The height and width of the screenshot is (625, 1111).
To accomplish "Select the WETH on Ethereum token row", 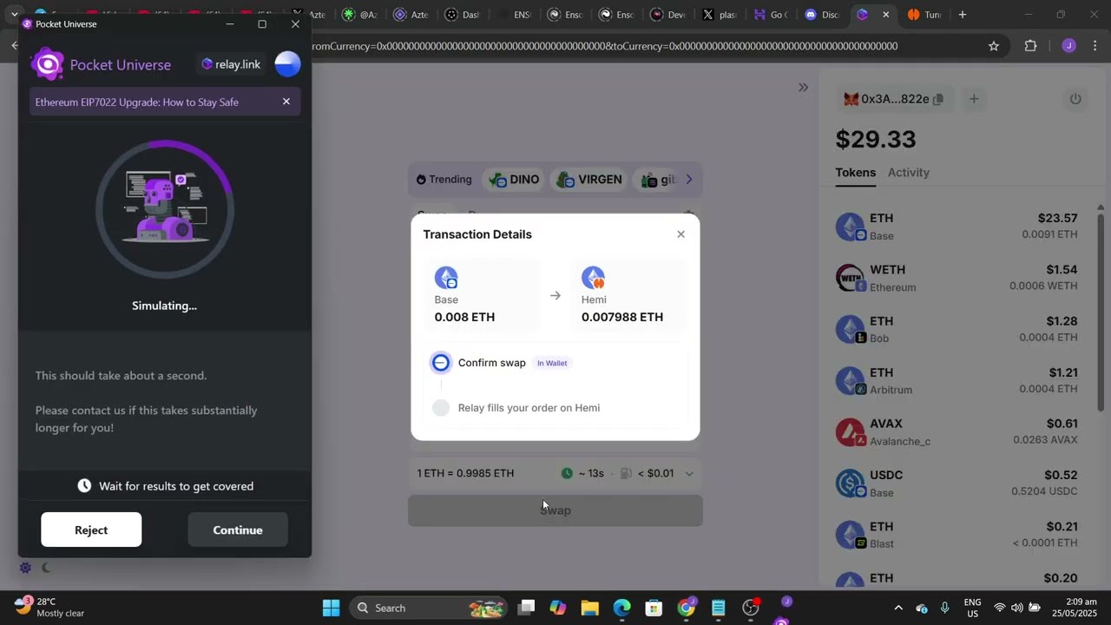I will point(957,278).
